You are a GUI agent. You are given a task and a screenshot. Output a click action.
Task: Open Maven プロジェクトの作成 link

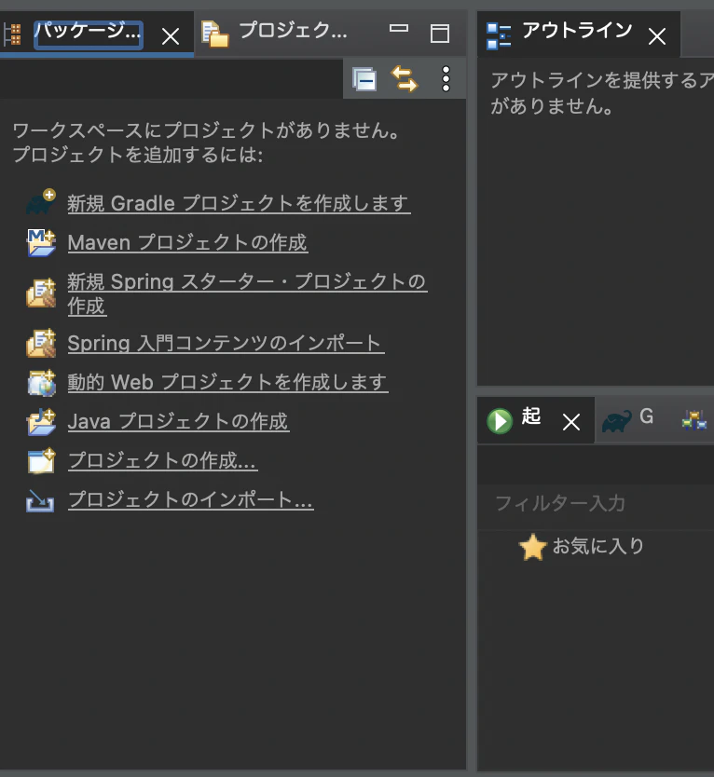click(x=187, y=242)
